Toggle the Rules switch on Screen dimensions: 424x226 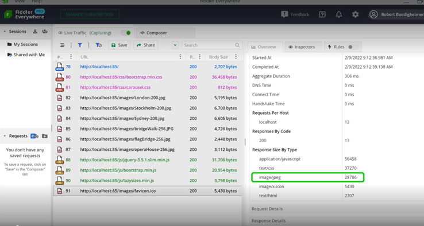tap(352, 47)
